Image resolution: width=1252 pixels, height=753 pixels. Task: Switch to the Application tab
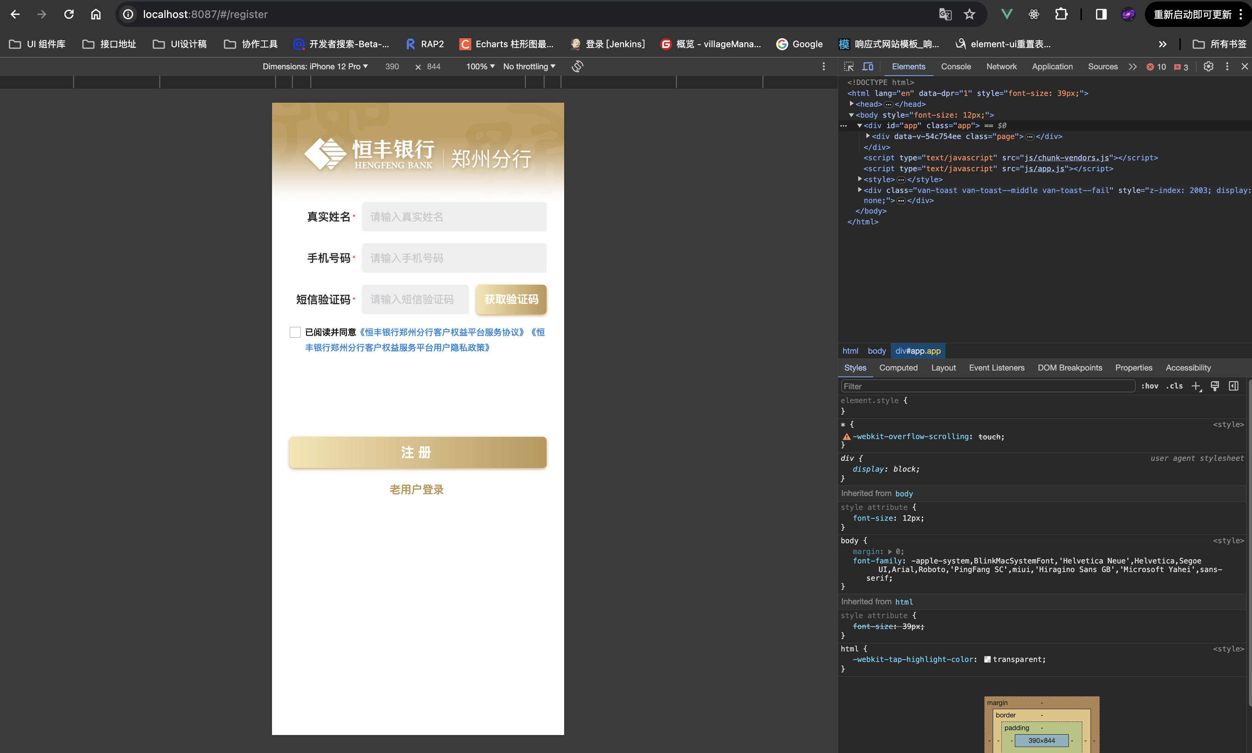click(x=1052, y=66)
